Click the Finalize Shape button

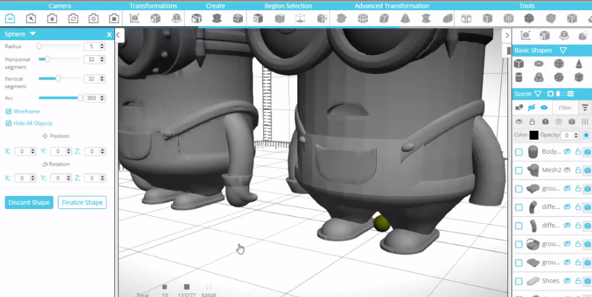82,202
